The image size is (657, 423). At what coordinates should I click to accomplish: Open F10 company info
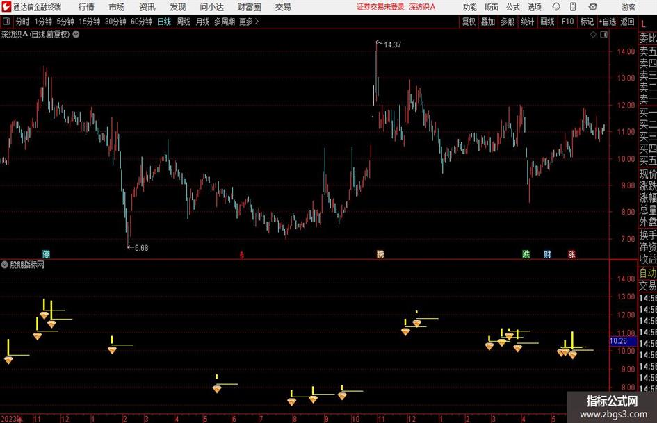(567, 22)
